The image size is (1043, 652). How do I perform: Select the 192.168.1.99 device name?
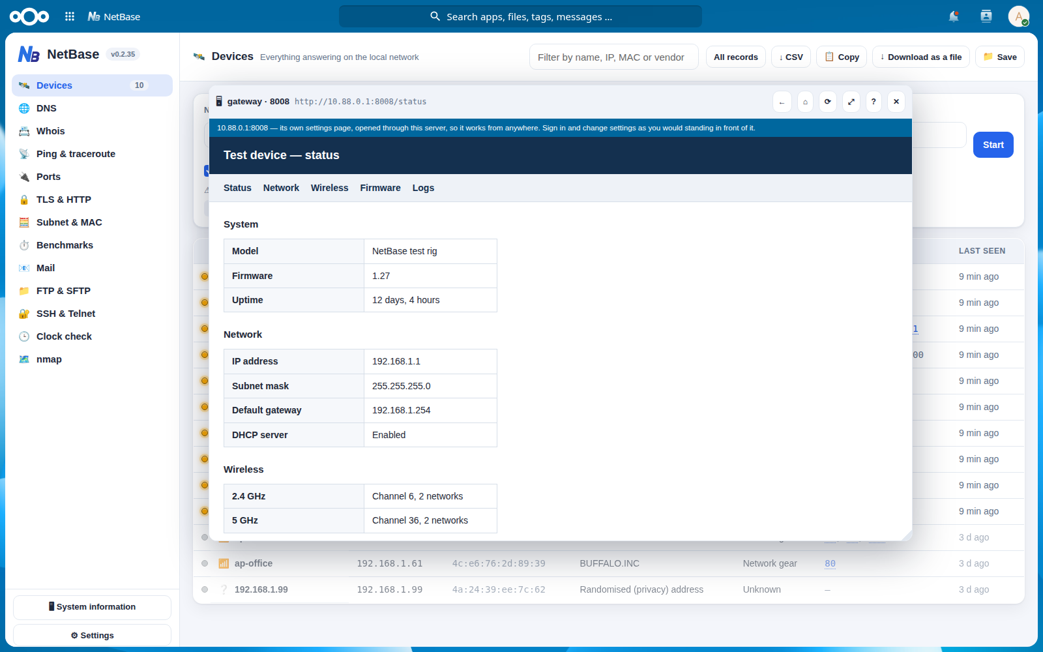pos(261,589)
